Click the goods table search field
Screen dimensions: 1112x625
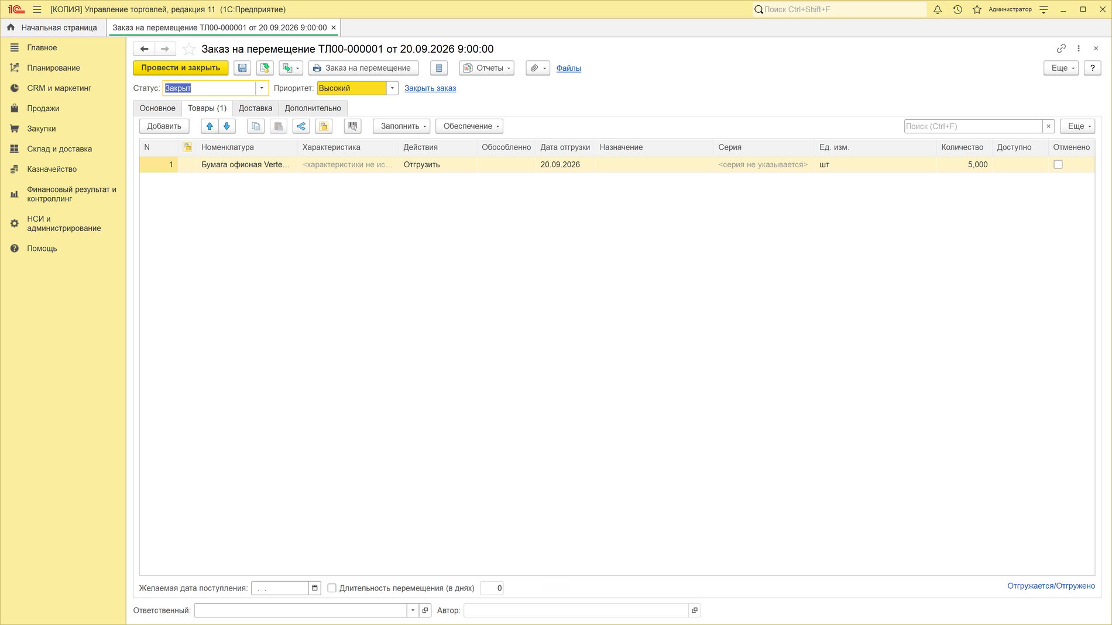tap(973, 126)
